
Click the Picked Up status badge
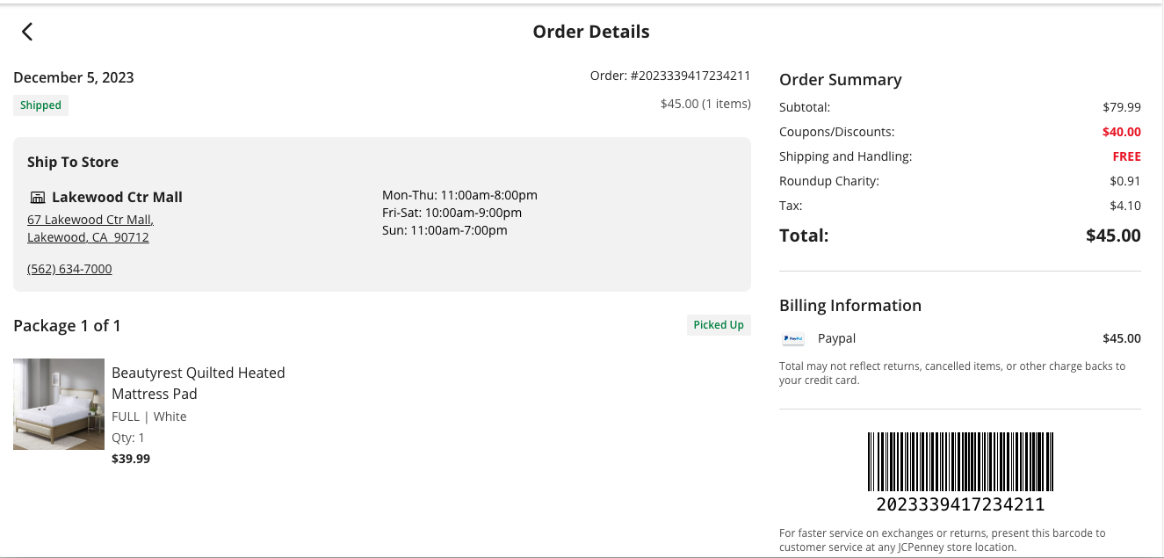pos(719,325)
